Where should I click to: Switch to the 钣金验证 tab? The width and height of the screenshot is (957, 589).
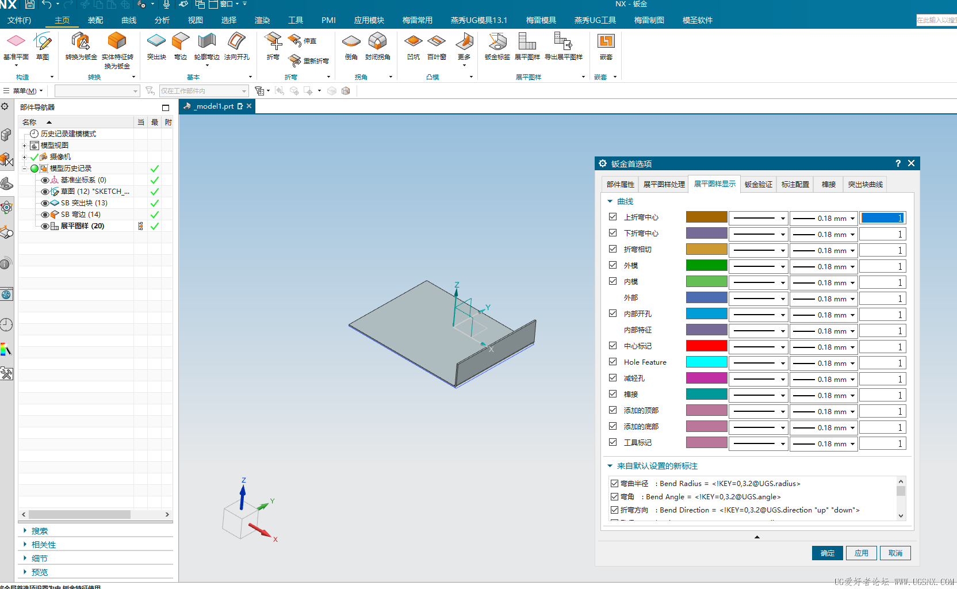pos(758,184)
